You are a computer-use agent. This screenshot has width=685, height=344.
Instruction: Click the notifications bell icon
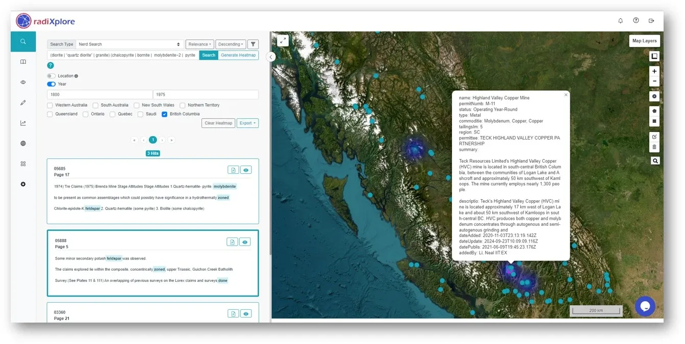[621, 21]
